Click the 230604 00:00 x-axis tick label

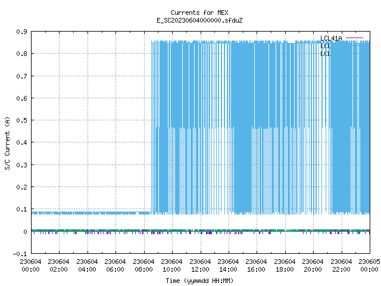30,266
